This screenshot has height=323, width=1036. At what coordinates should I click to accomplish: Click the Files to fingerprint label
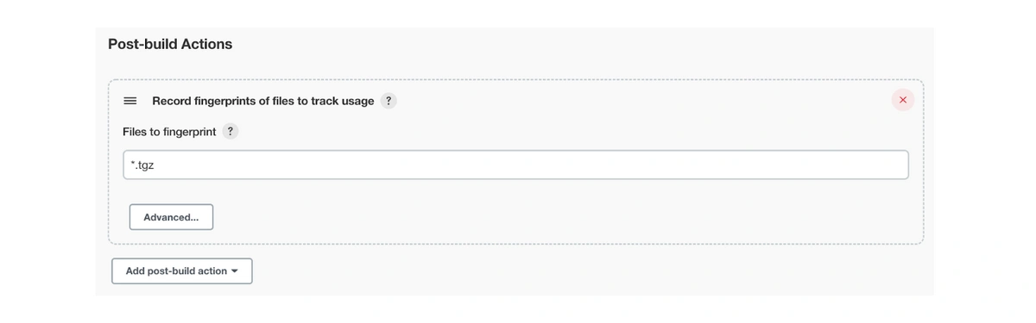(x=169, y=132)
